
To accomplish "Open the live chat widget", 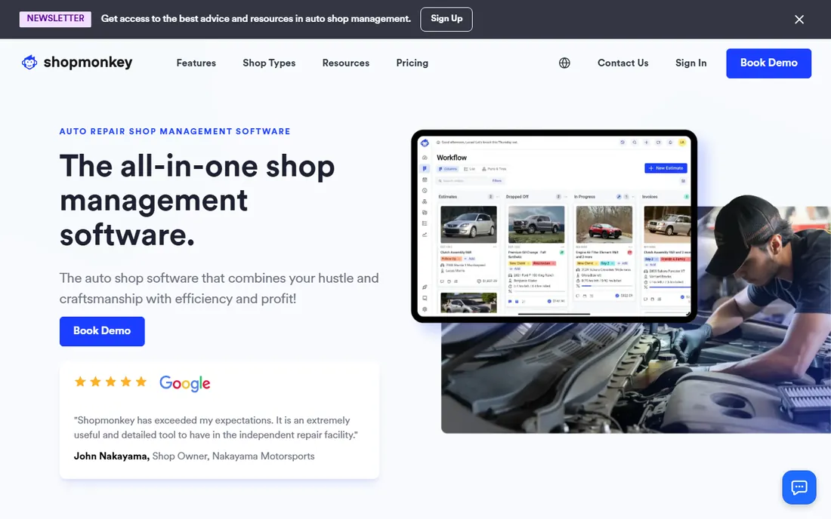I will pos(799,487).
